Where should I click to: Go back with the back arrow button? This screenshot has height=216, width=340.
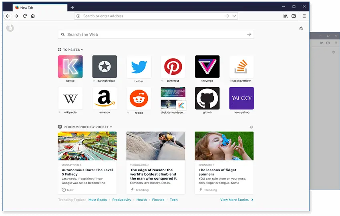(8, 16)
